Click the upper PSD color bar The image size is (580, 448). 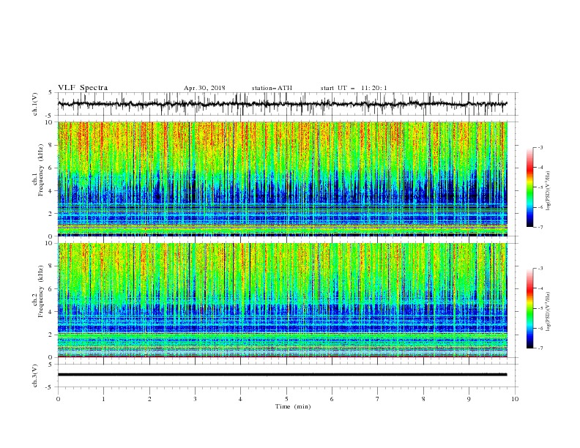(530, 187)
